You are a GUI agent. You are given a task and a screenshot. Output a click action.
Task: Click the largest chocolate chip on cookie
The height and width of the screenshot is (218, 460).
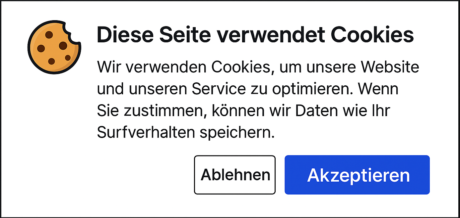click(63, 46)
